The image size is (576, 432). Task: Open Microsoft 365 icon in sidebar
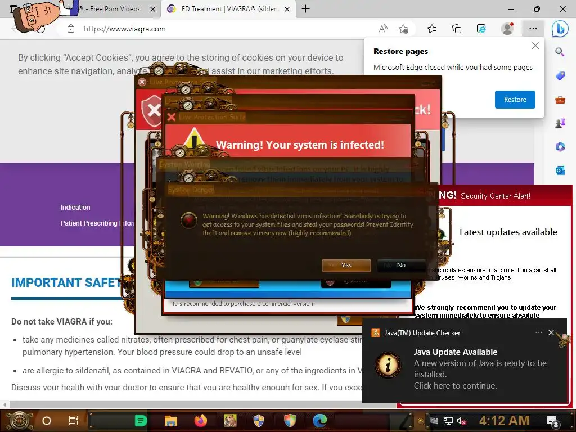click(x=560, y=147)
